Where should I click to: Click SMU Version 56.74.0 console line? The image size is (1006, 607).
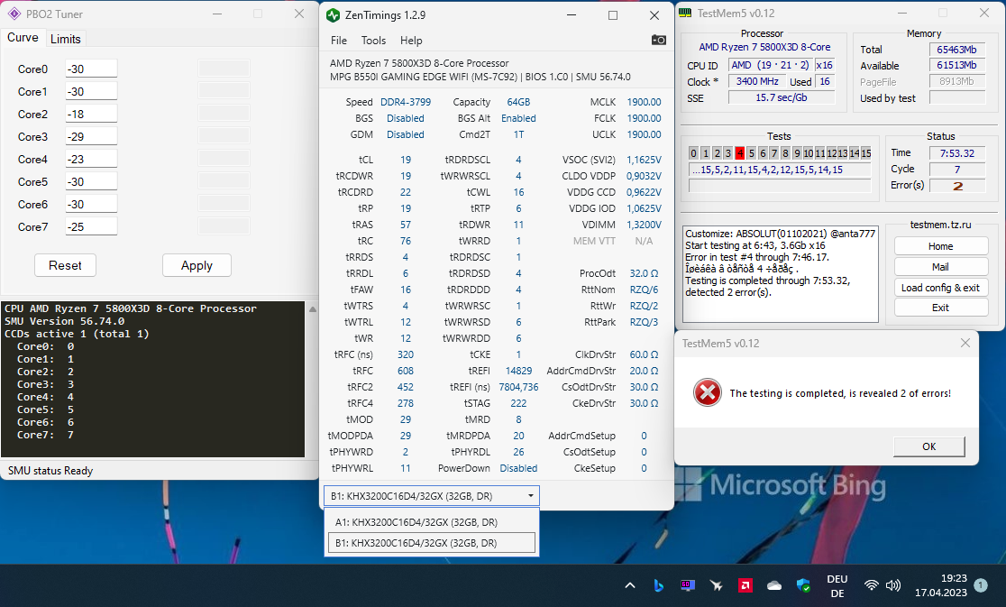[65, 321]
